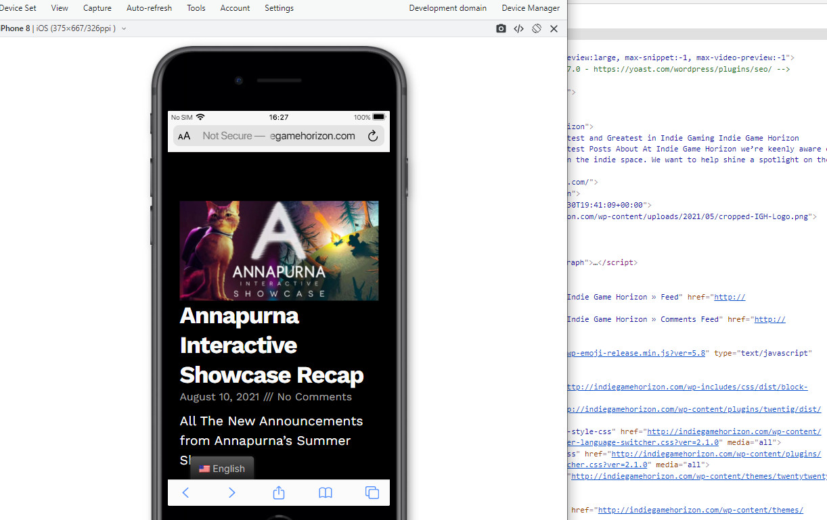Open Device Manager
Screen dimensions: 827x520
(x=531, y=8)
